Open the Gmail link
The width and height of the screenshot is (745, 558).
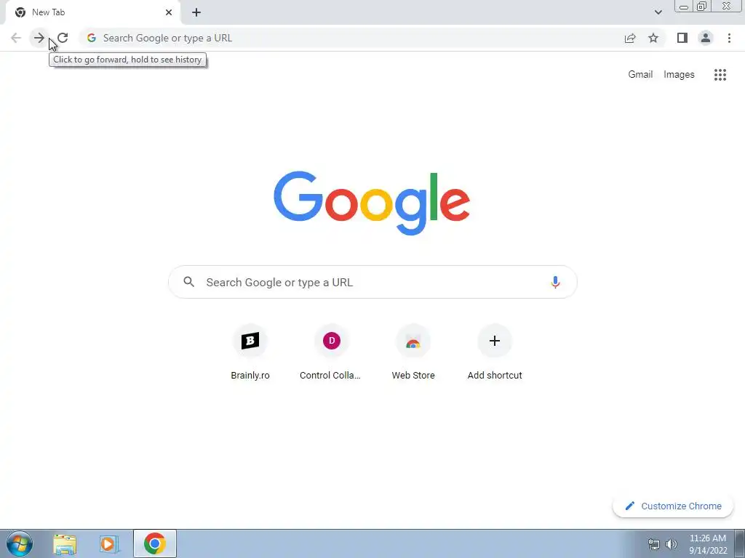click(640, 75)
